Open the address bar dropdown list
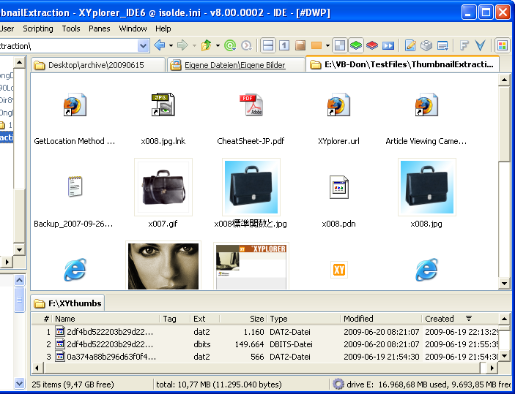The image size is (515, 394). tap(144, 45)
